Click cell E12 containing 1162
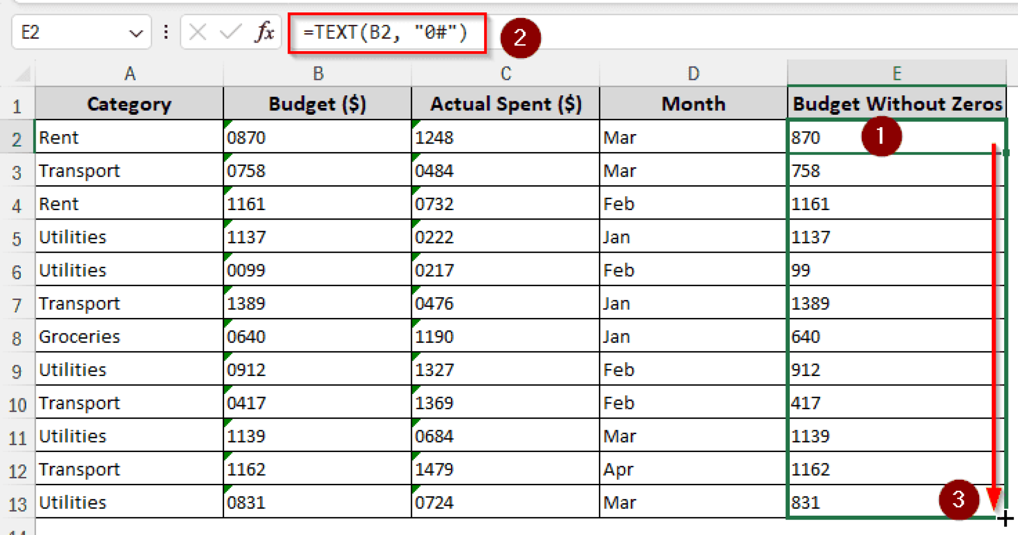The image size is (1018, 535). point(870,469)
